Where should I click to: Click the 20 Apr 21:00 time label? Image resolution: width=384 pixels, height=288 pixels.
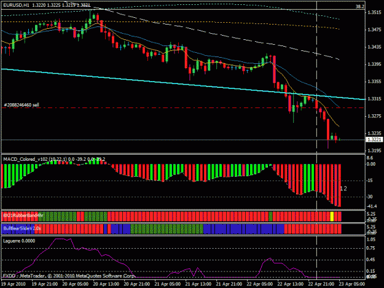pos(137,284)
